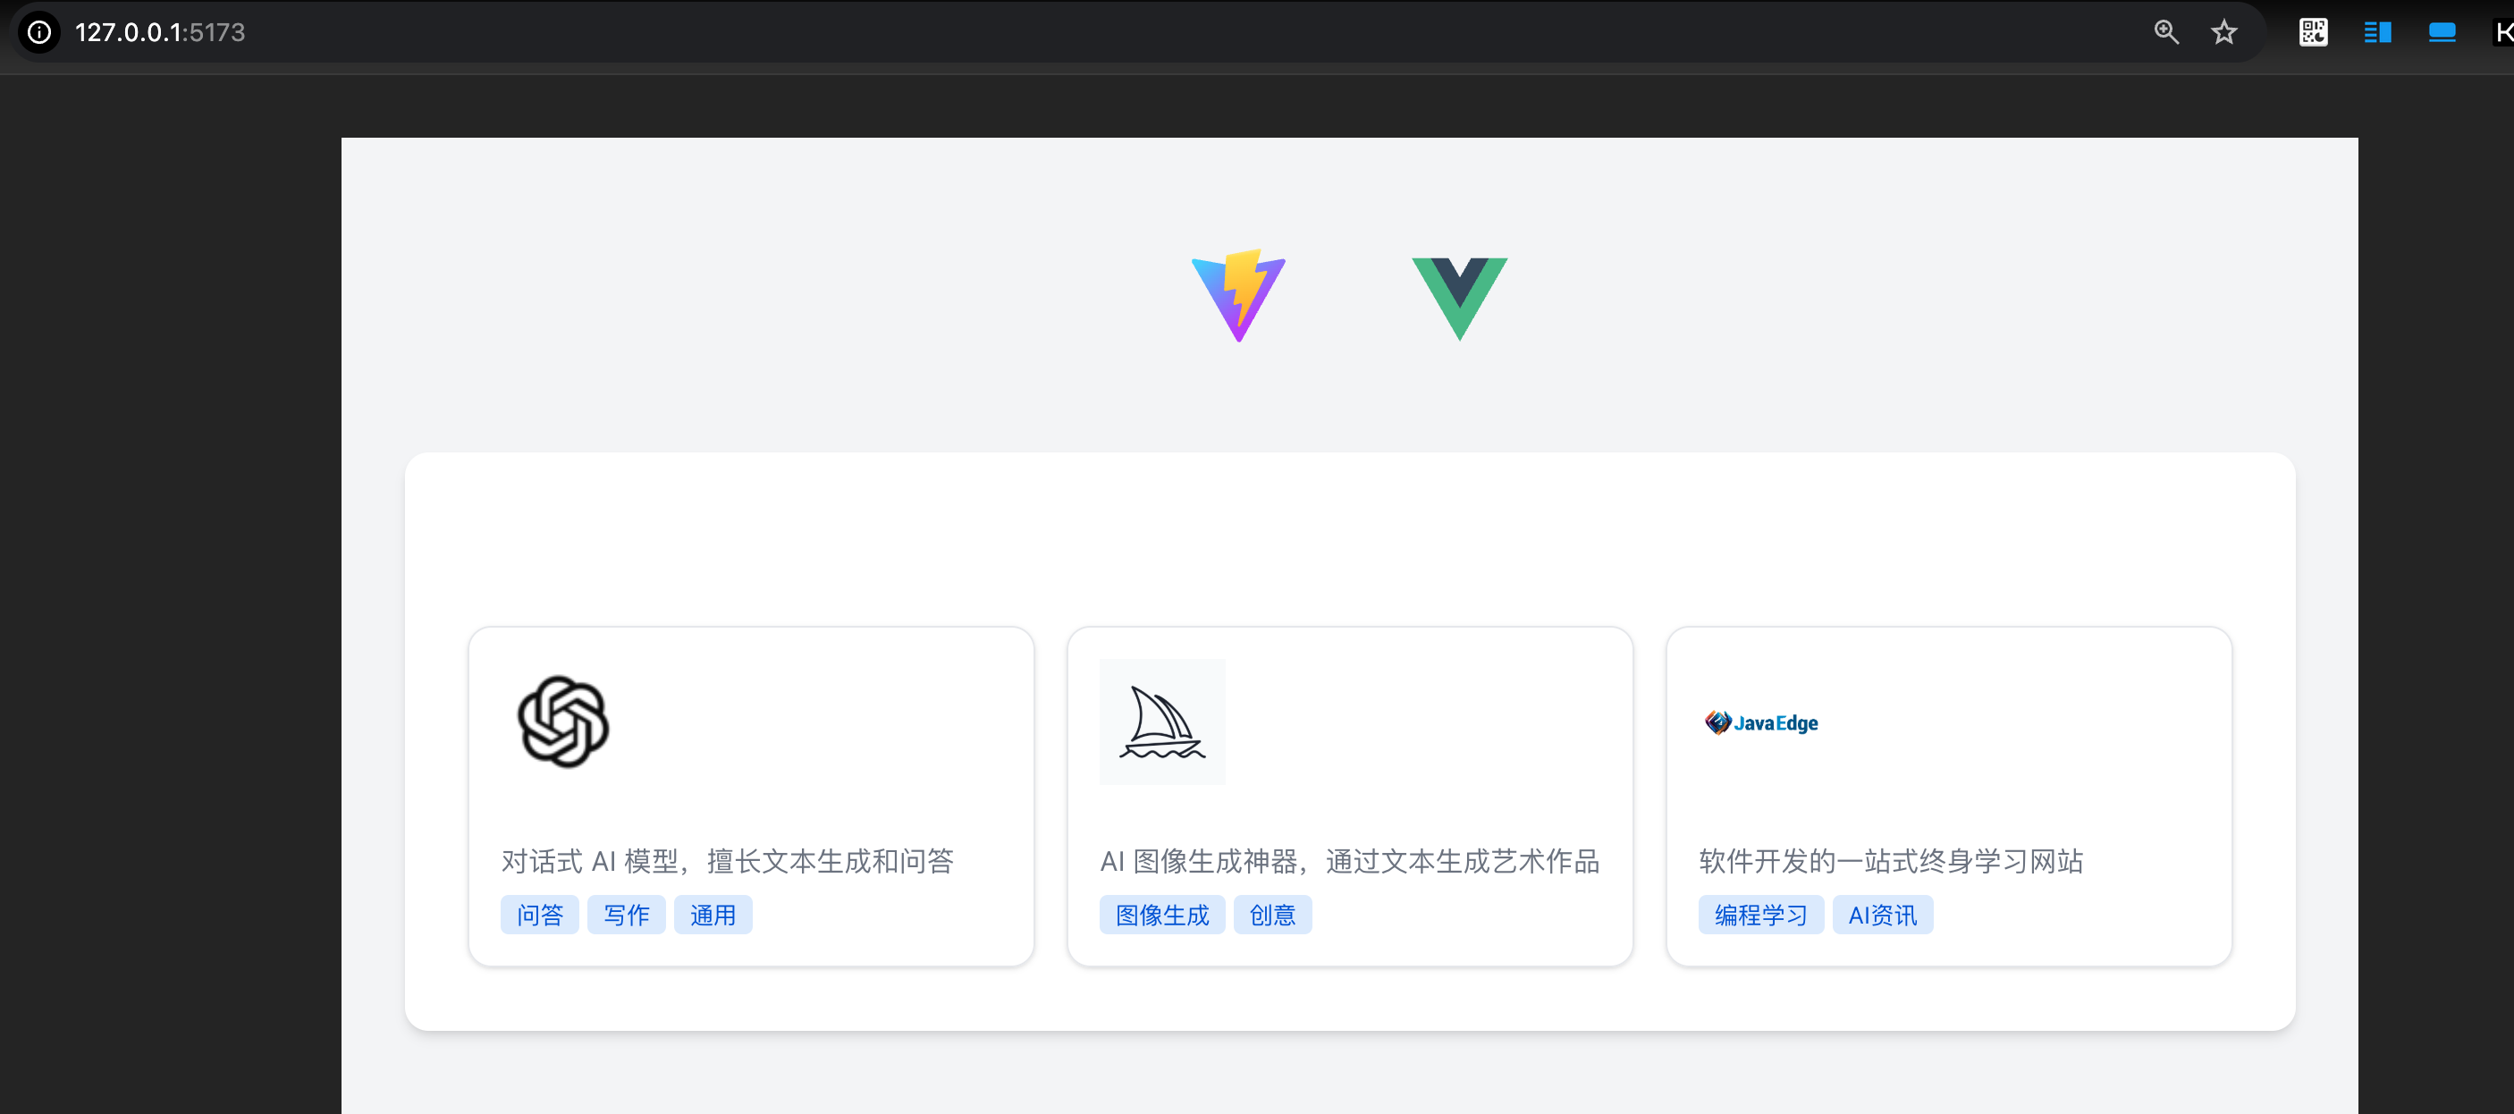Select the 图像生成 tag on the Midjourney card
The image size is (2514, 1114).
1161,914
